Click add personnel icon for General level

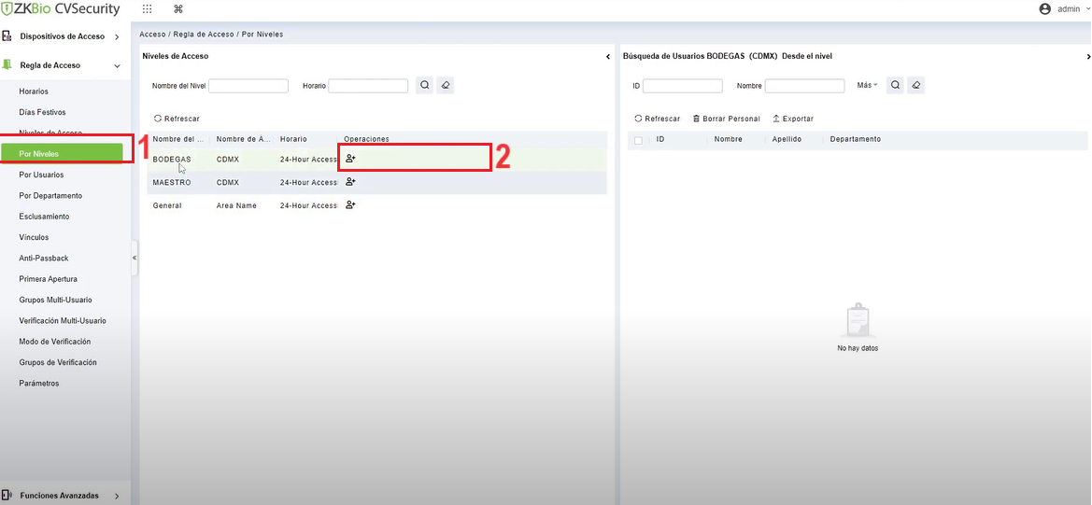350,204
